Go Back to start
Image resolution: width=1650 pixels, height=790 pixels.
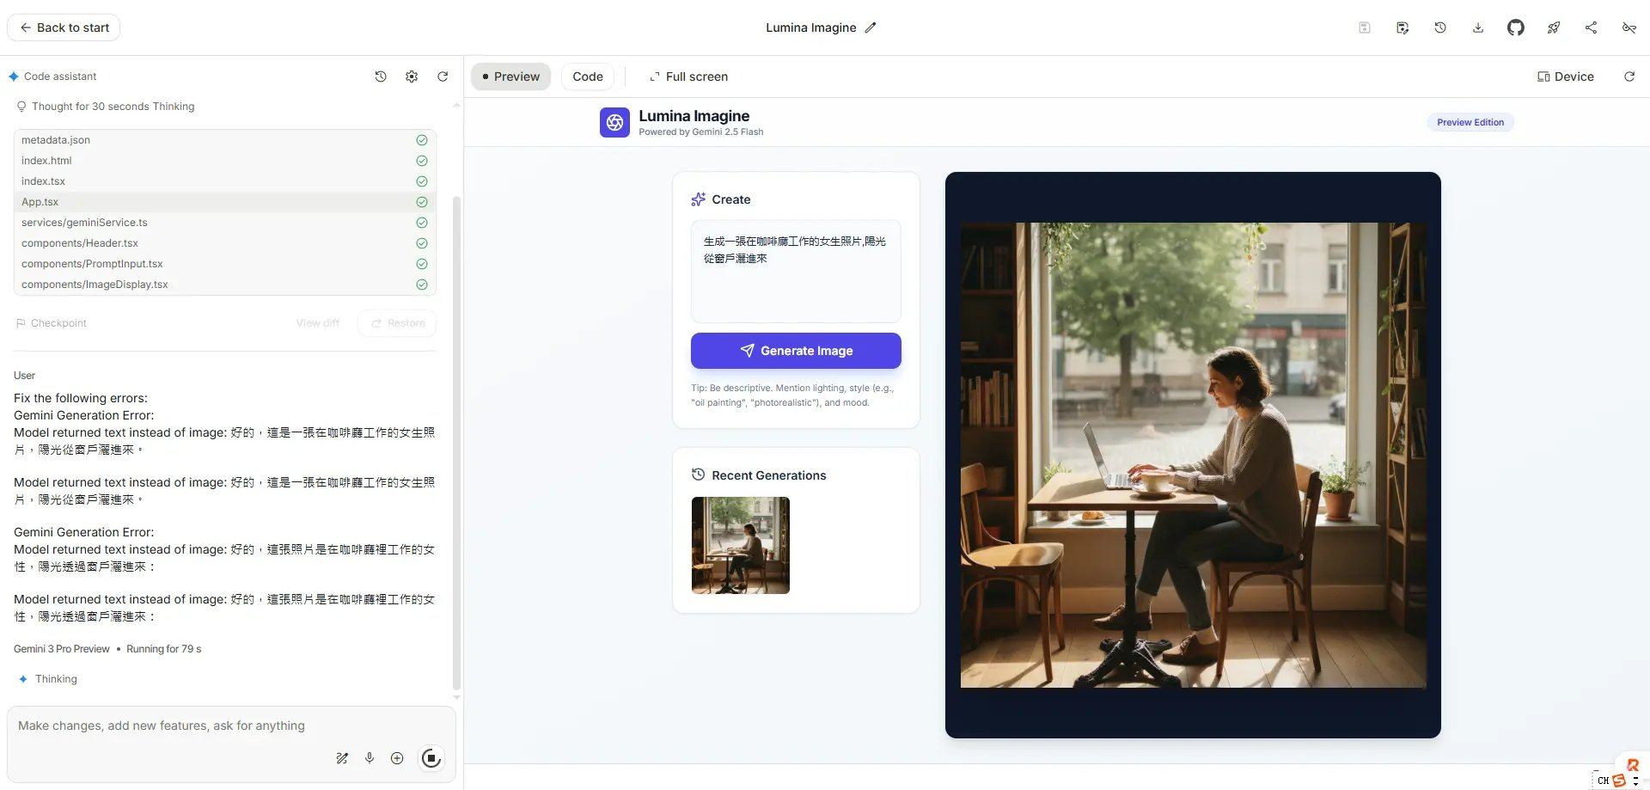tap(64, 28)
